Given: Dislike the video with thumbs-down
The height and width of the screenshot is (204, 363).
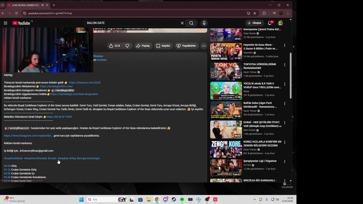Looking at the screenshot, I should pos(127,46).
